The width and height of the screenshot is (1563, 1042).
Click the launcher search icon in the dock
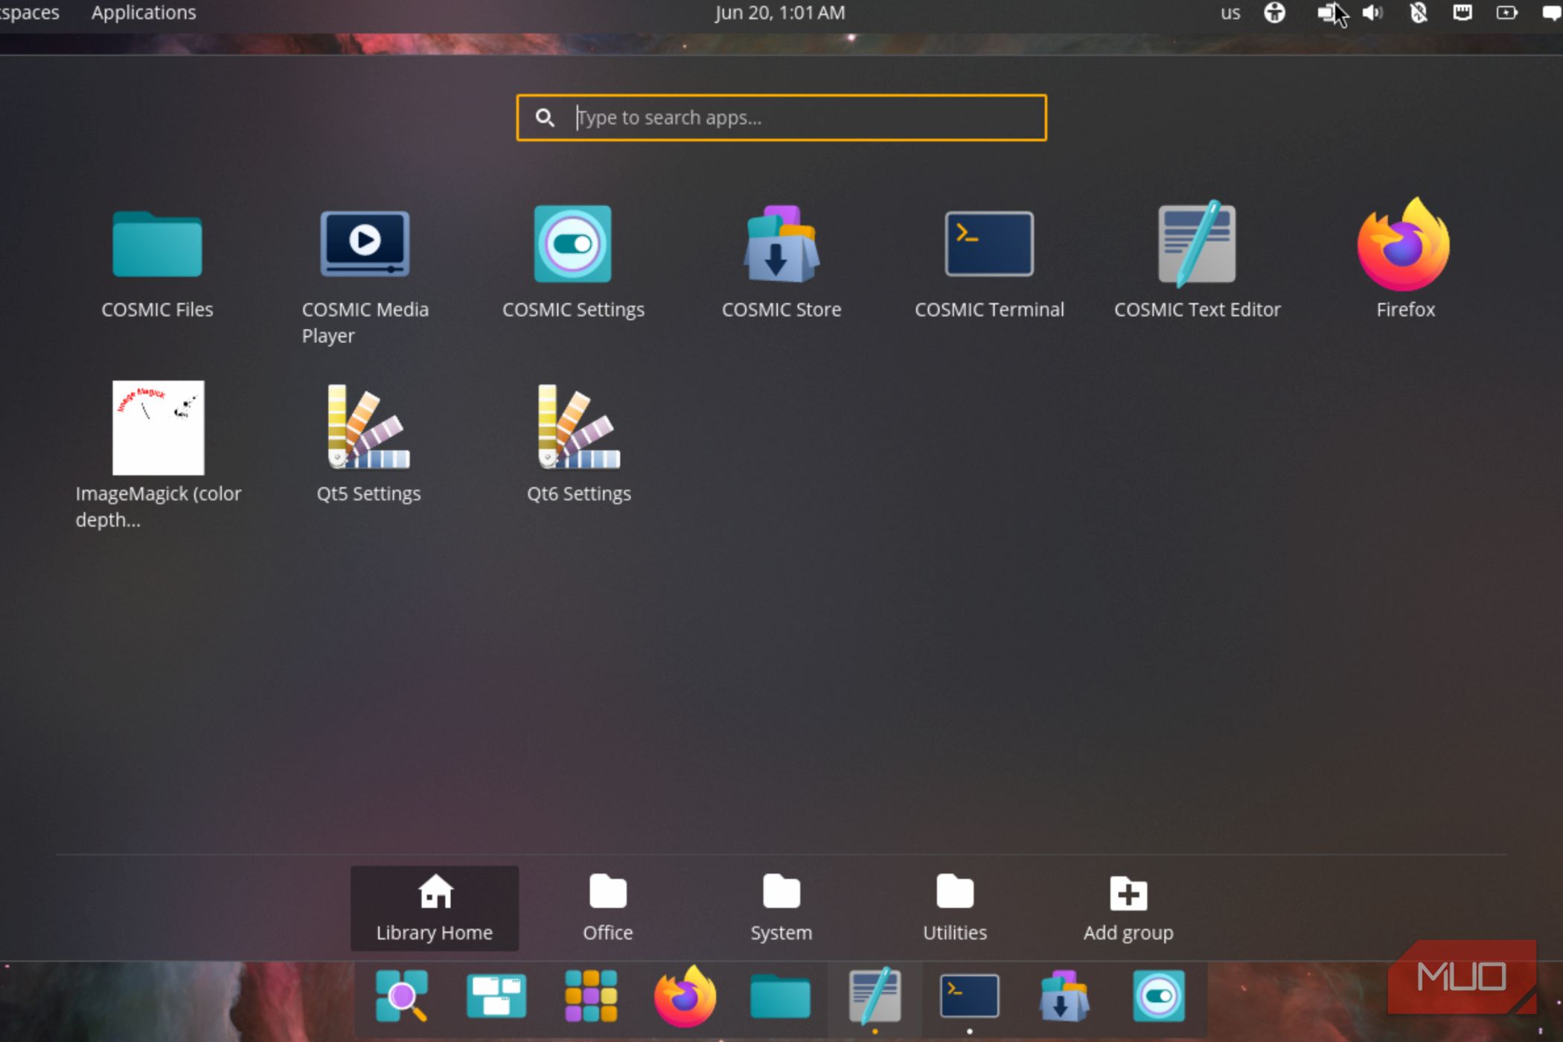pos(402,996)
